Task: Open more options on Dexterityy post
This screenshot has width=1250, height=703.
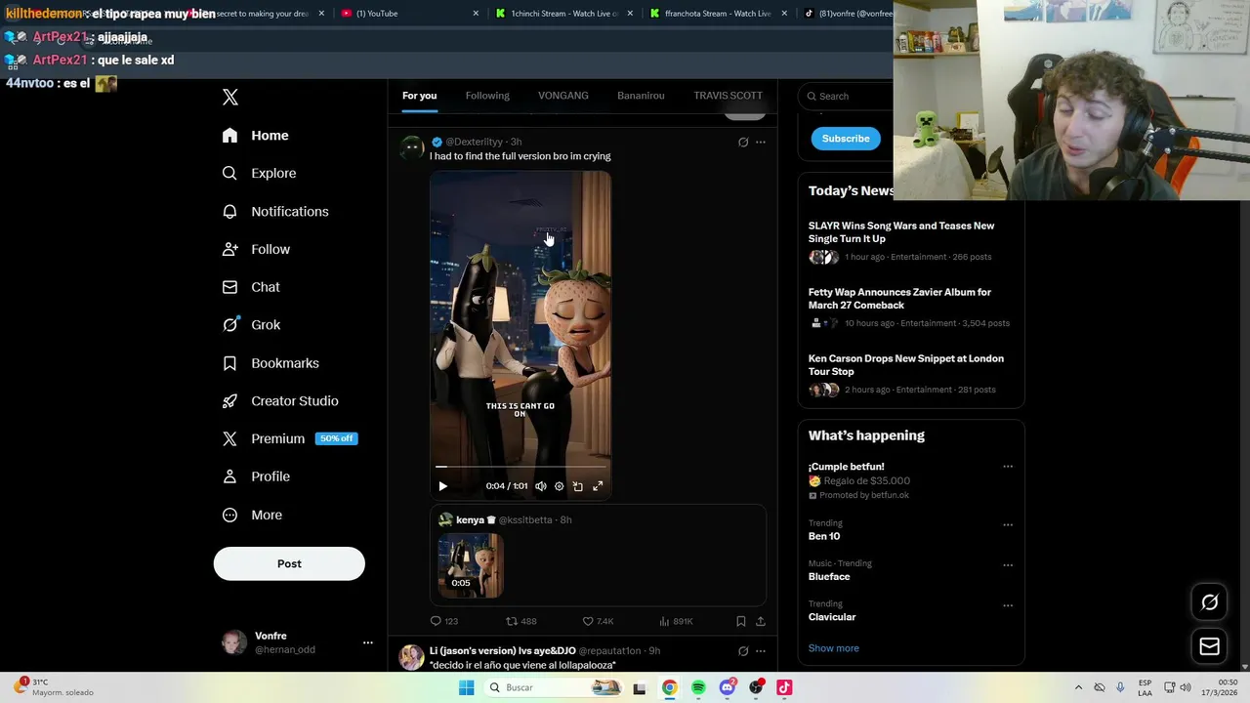Action: click(x=761, y=143)
